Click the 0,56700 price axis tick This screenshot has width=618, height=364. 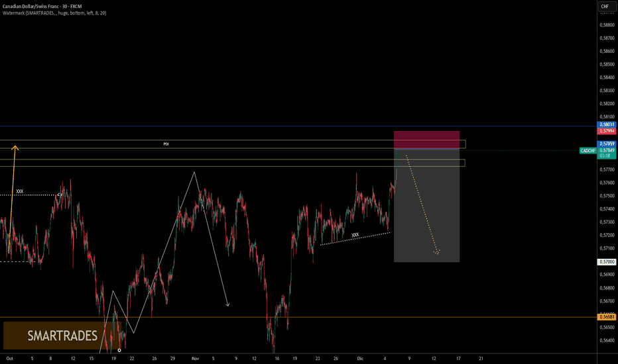click(x=607, y=301)
